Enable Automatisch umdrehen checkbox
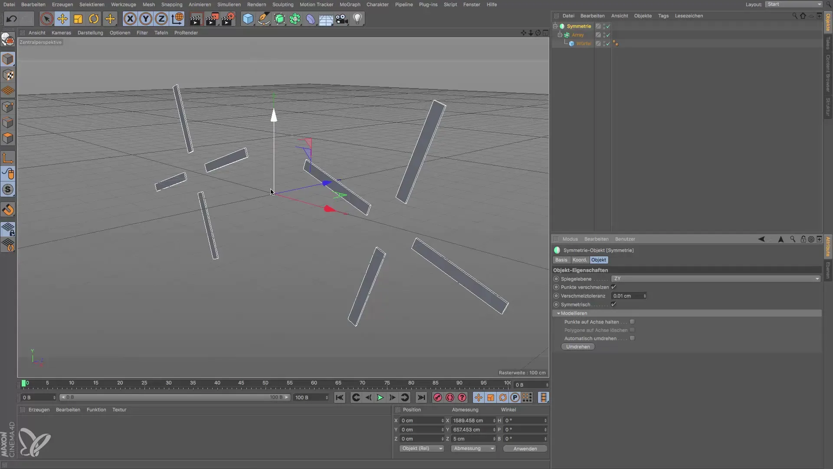The height and width of the screenshot is (469, 833). tap(632, 338)
